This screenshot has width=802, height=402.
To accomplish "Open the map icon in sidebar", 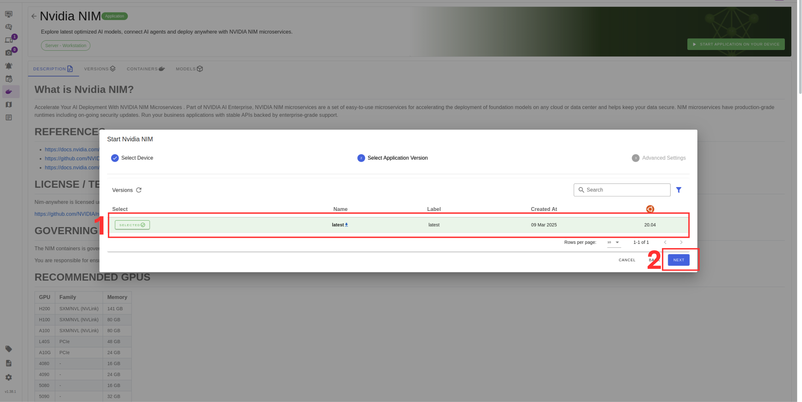I will coord(9,105).
